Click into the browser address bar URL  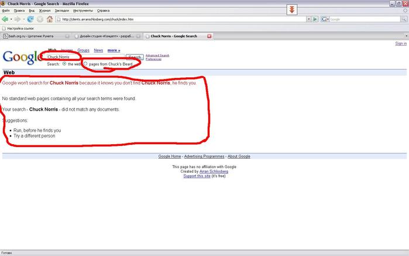click(x=180, y=19)
